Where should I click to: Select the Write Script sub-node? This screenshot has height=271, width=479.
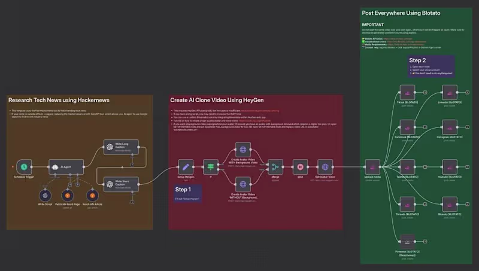tap(46, 196)
